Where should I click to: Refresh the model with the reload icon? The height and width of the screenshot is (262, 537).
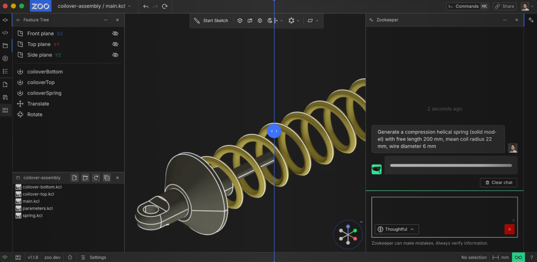pos(165,6)
